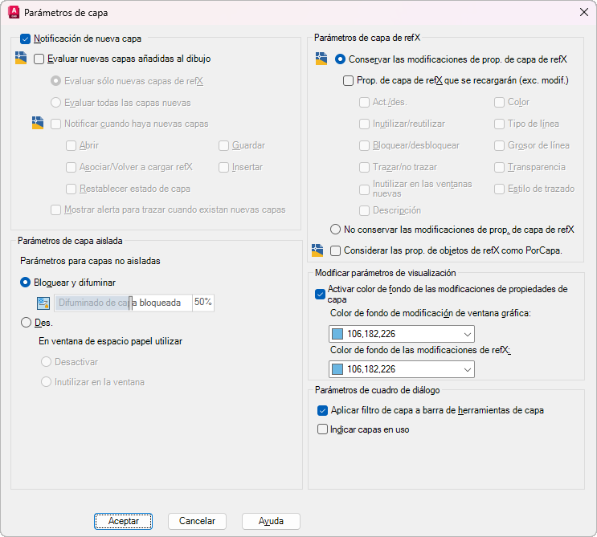Image resolution: width=597 pixels, height=537 pixels.
Task: Click the AutoCAD logo in title bar
Action: coord(14,12)
